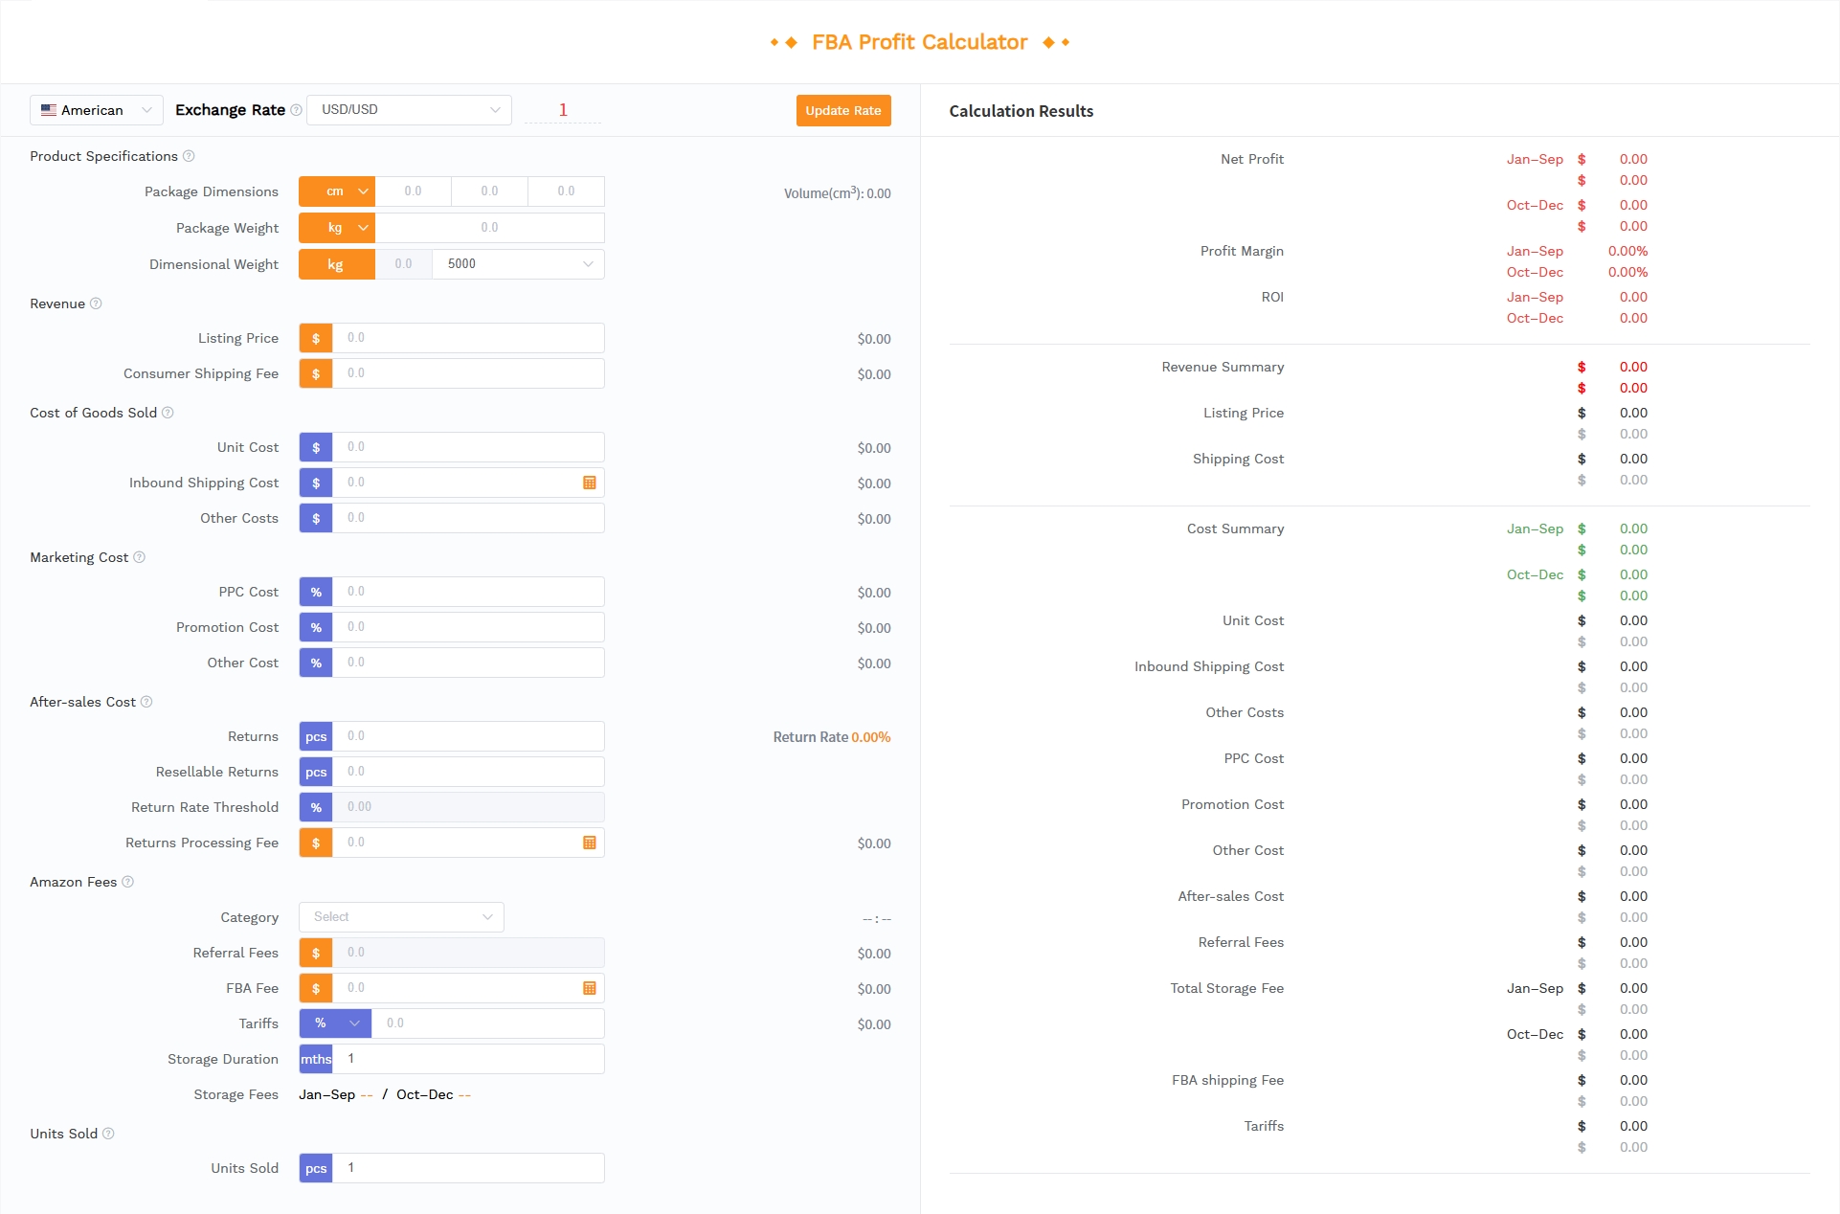Open the Tariffs percentage unit dropdown
1840x1214 pixels.
coord(335,1023)
